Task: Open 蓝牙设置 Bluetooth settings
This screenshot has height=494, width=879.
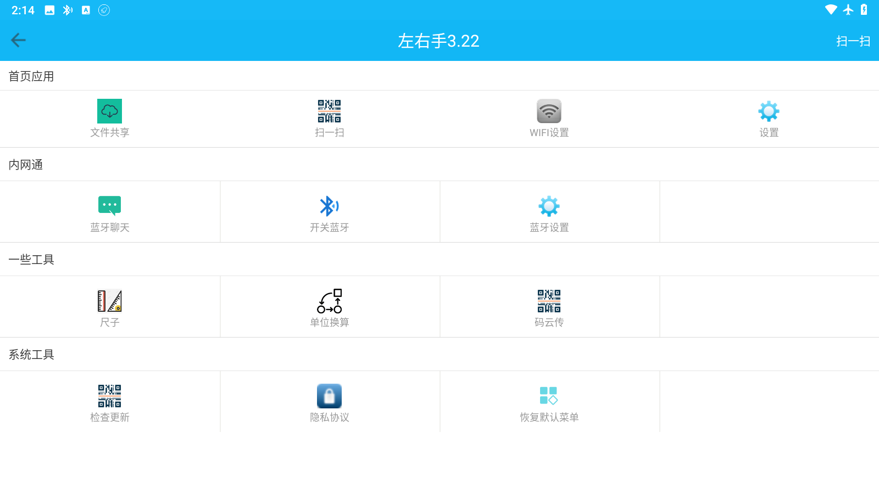Action: pos(549,213)
